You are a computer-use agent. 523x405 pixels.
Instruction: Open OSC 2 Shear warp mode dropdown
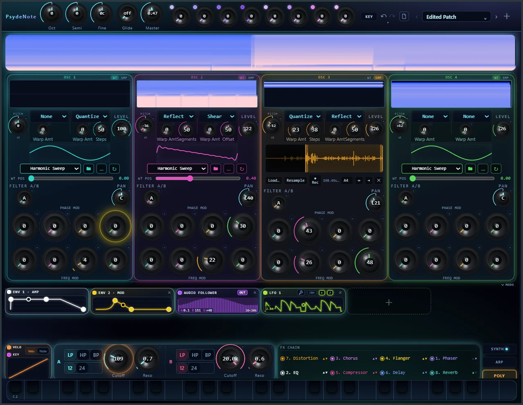pos(218,116)
